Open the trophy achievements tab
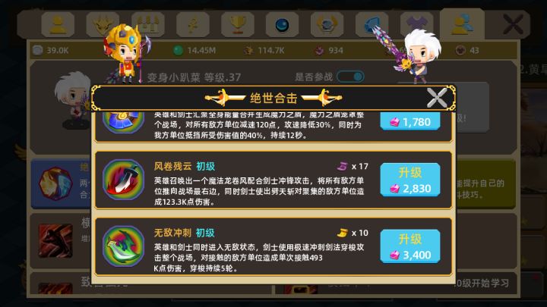The image size is (547, 307). (x=238, y=24)
